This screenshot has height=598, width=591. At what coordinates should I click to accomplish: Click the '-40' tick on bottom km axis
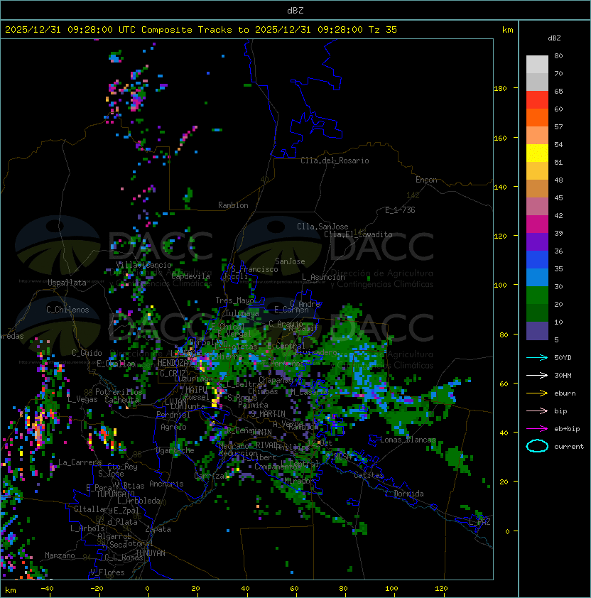(x=47, y=589)
